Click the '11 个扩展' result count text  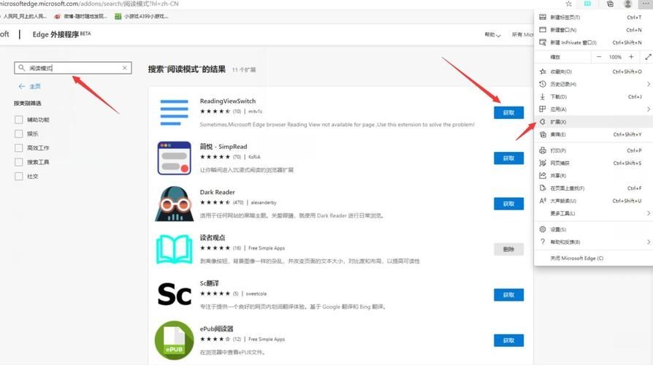click(244, 70)
